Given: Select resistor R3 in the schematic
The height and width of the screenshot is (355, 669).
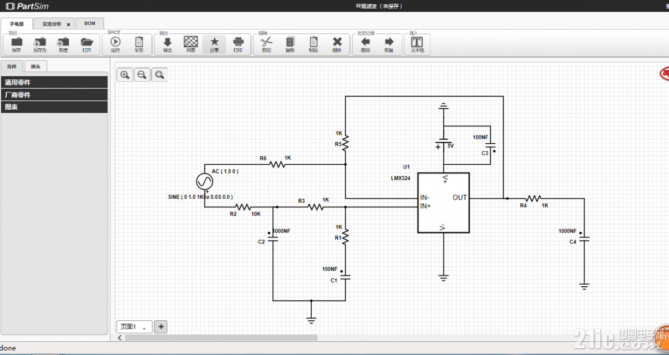Looking at the screenshot, I should (x=316, y=207).
